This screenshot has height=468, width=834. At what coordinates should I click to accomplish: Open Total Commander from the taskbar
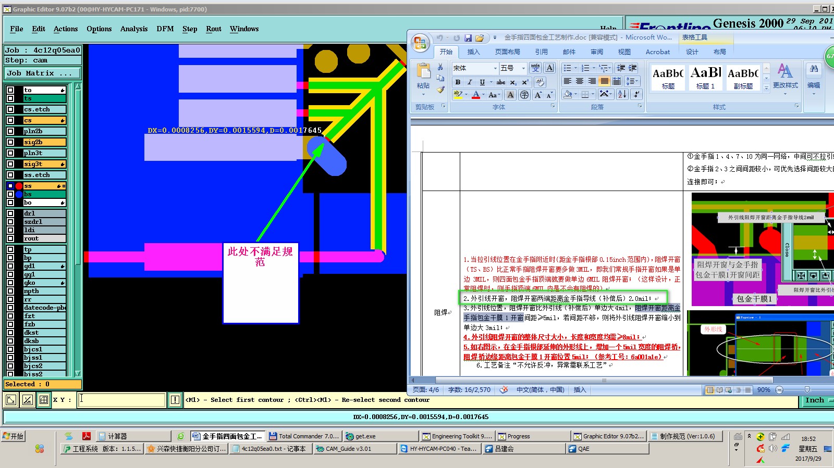tap(304, 436)
